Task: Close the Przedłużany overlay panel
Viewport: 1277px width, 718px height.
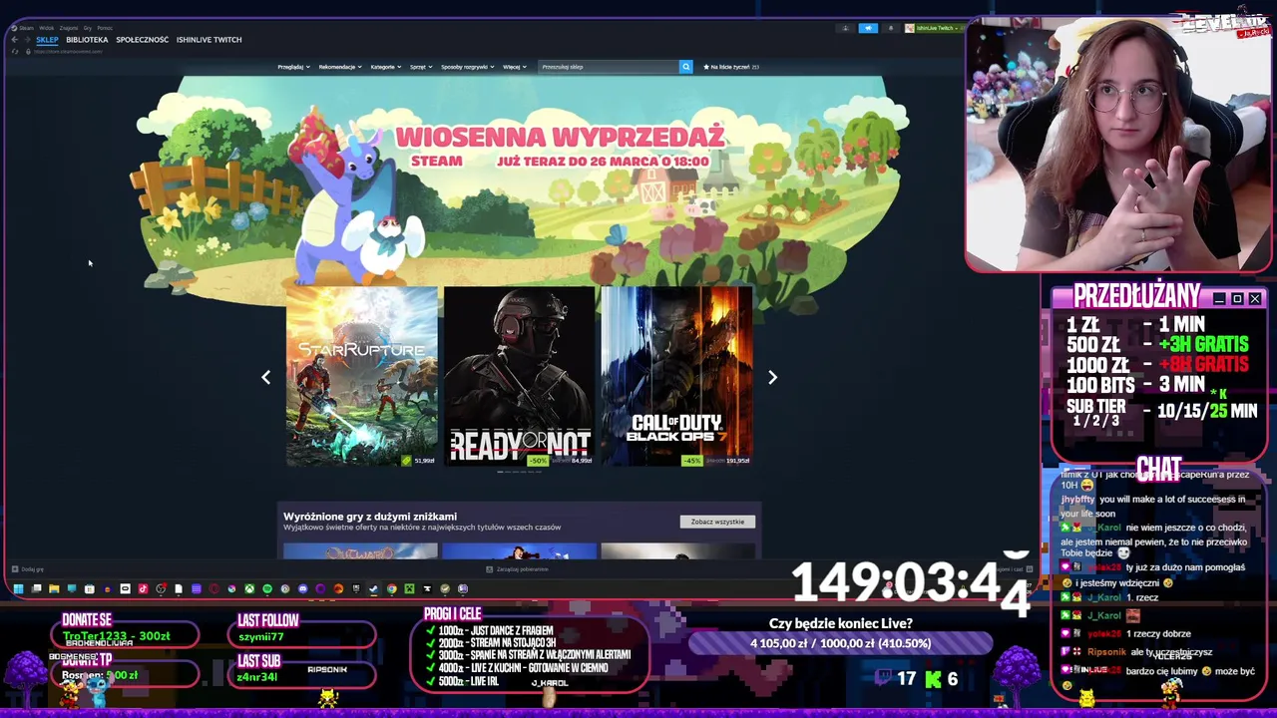Action: 1255,298
